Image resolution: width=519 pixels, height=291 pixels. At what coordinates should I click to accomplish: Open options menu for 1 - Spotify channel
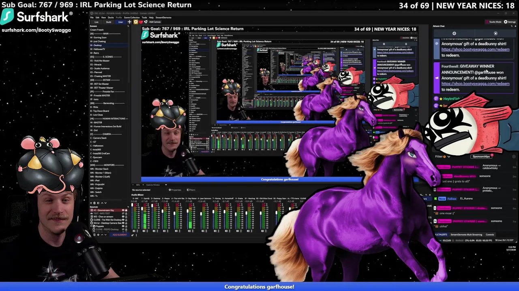147,231
